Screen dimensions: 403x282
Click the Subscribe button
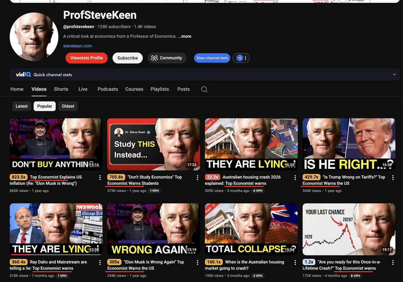pos(128,58)
